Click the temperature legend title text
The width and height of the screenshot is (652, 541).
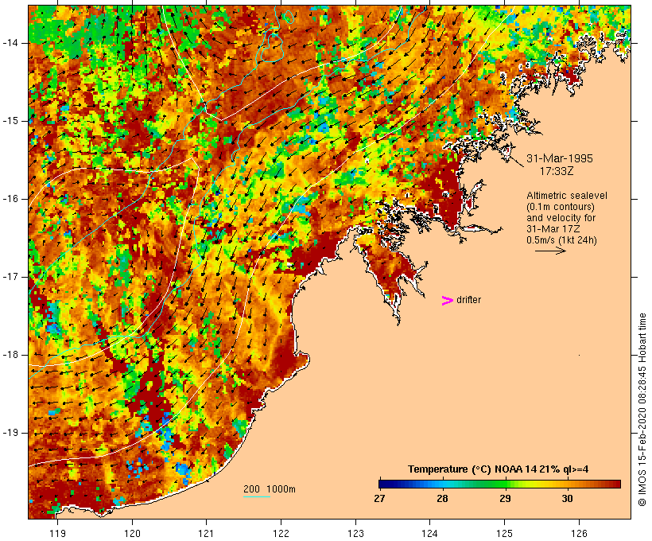[x=499, y=469]
